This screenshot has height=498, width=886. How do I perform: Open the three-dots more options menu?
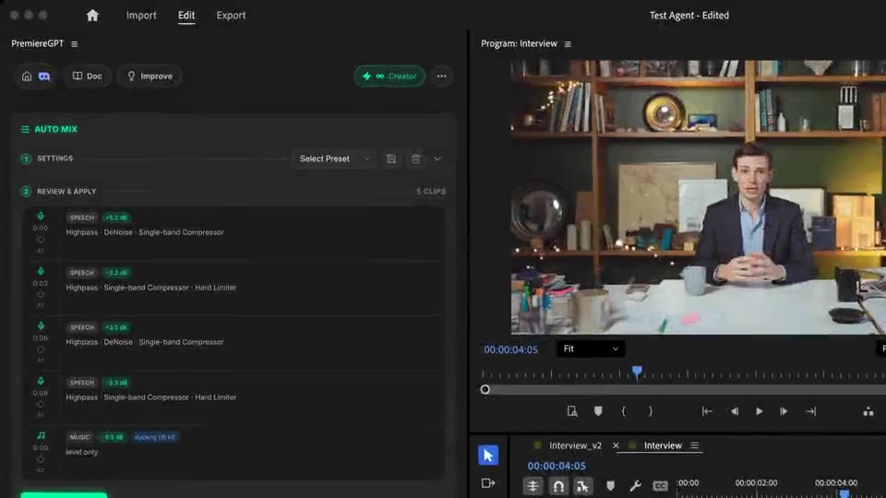[442, 77]
